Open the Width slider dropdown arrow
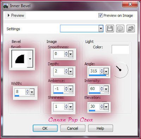The width and height of the screenshot is (141, 139). [32, 92]
